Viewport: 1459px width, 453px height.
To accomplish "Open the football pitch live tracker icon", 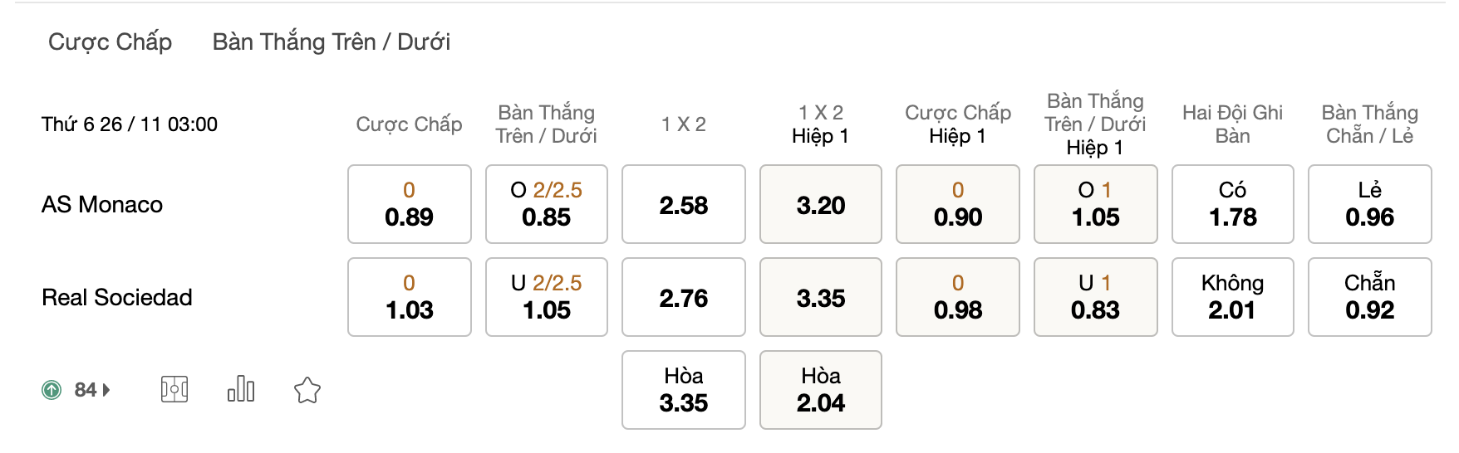I will [x=174, y=389].
